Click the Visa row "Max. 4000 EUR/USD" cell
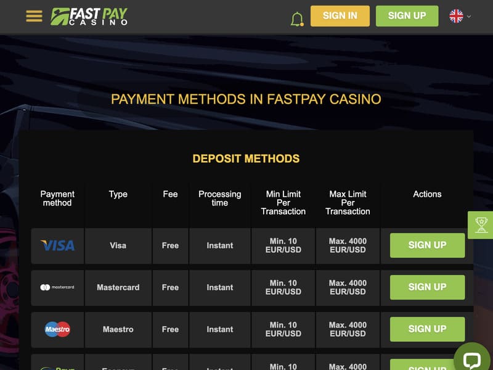493x370 pixels. [348, 245]
